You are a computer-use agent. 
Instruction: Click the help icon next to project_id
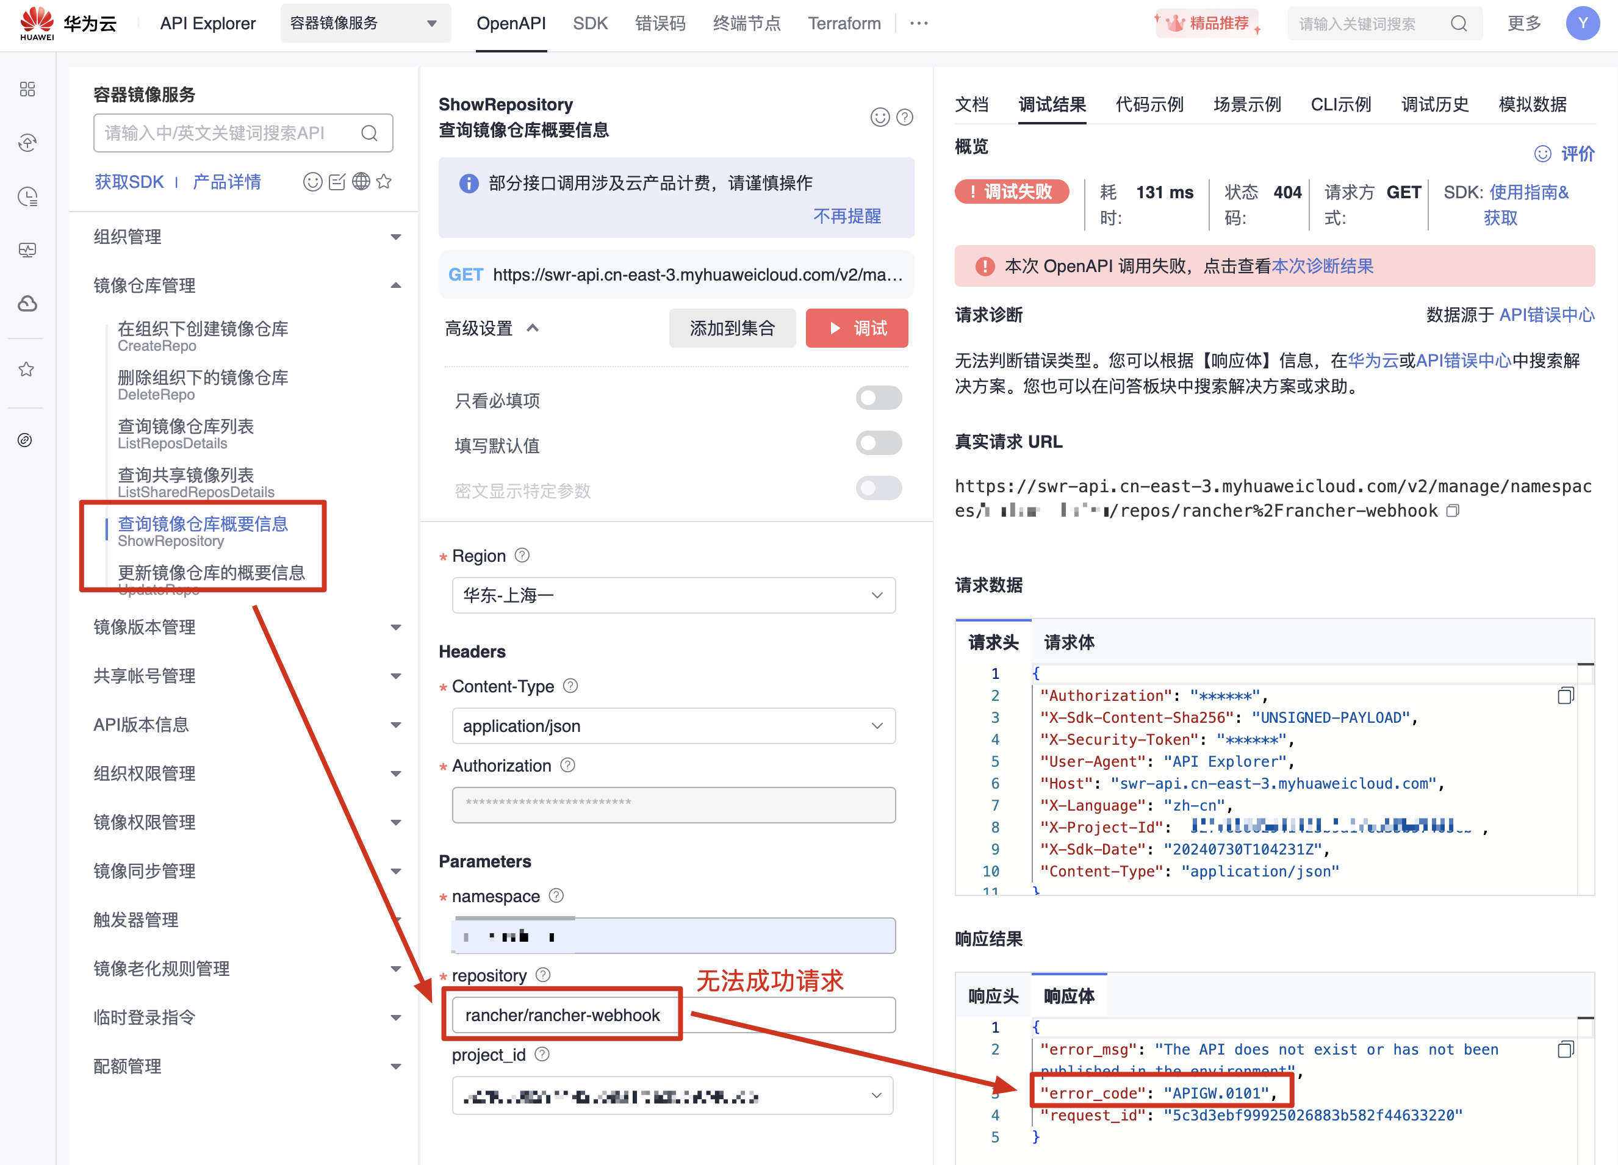(542, 1054)
